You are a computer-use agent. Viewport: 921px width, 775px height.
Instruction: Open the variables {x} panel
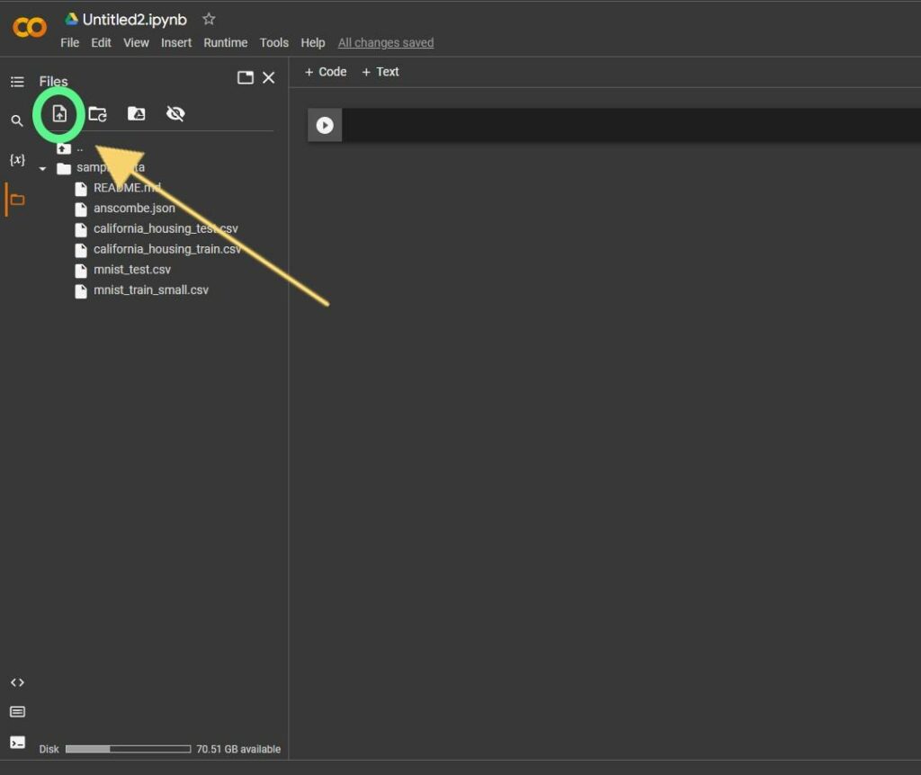coord(17,160)
